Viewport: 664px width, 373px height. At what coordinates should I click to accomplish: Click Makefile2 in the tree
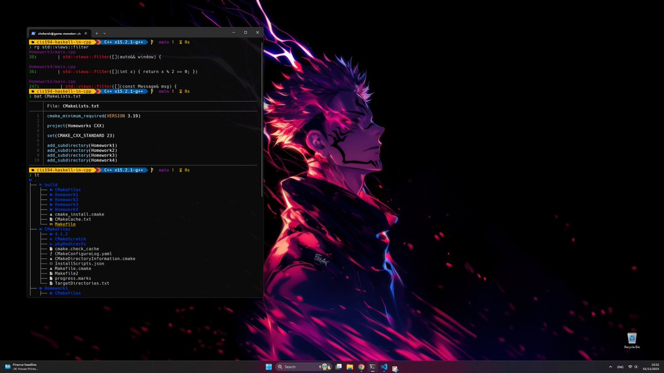66,274
